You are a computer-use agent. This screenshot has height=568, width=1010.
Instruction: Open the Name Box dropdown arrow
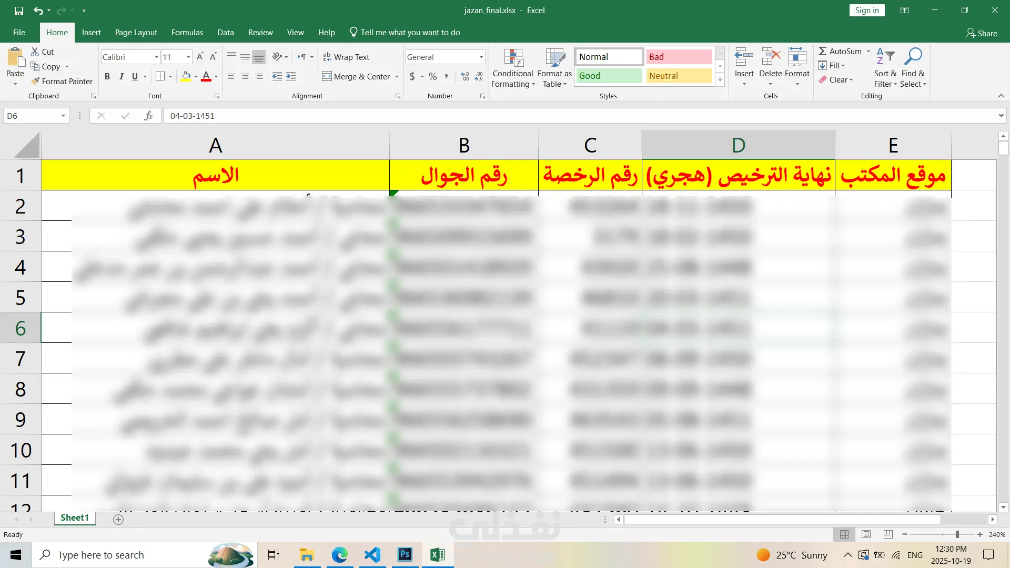click(x=63, y=116)
